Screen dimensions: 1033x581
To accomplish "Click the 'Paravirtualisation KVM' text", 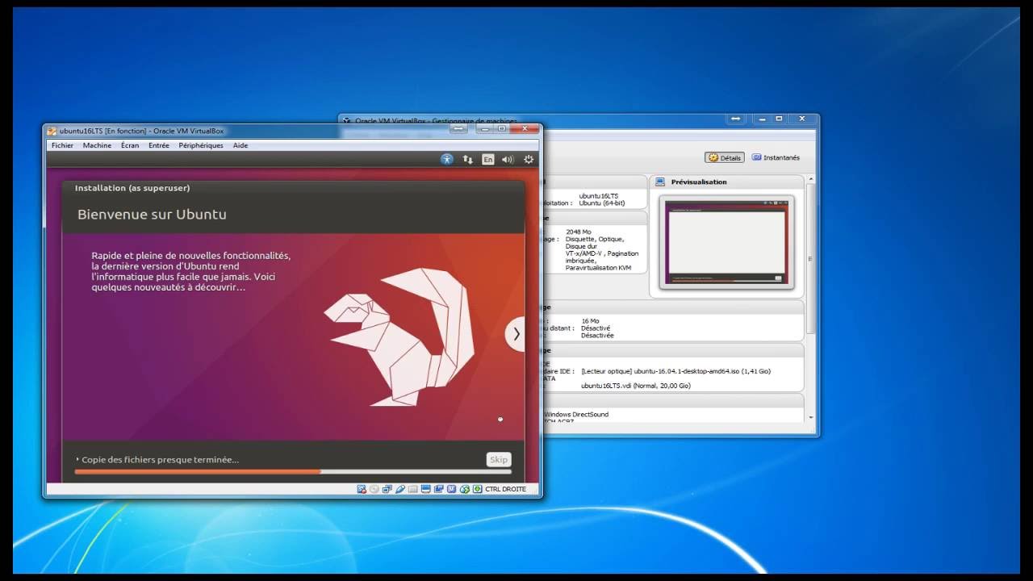I will (598, 268).
